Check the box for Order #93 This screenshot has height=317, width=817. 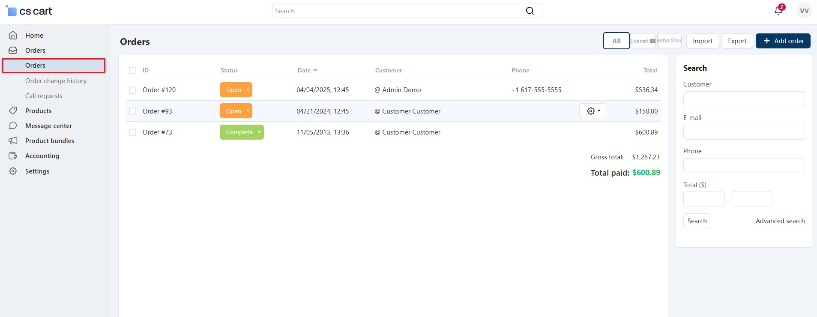coord(133,111)
